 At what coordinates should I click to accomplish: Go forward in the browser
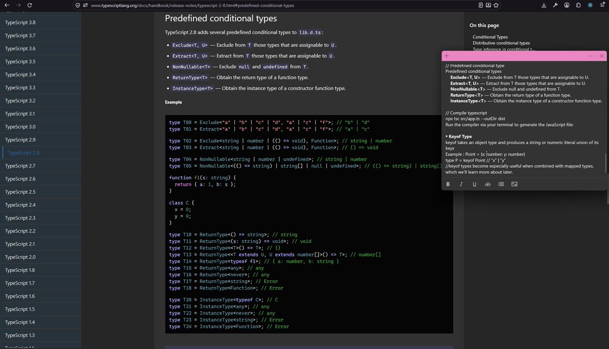pos(18,5)
